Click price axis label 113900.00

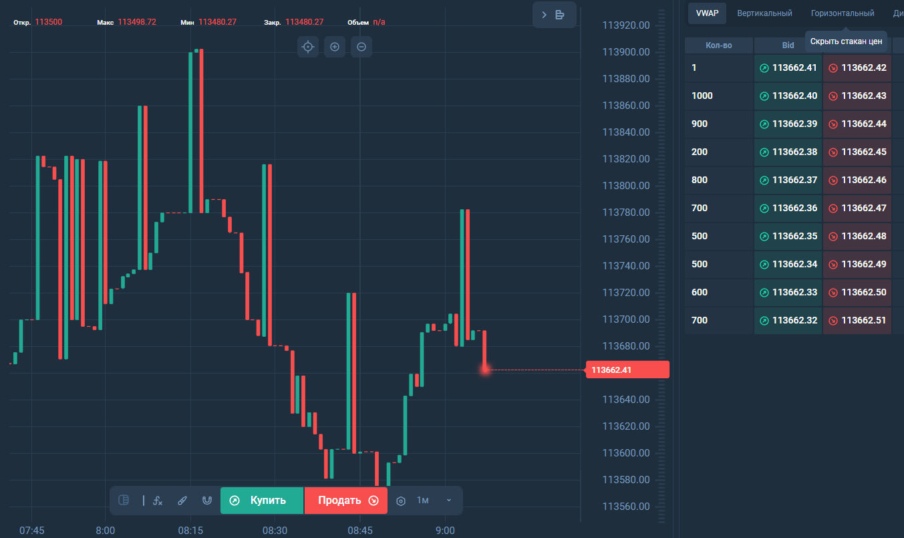[x=626, y=52]
